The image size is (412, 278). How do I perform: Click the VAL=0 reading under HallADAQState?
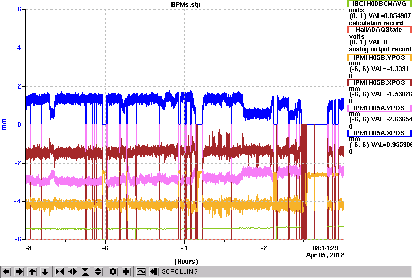point(378,42)
